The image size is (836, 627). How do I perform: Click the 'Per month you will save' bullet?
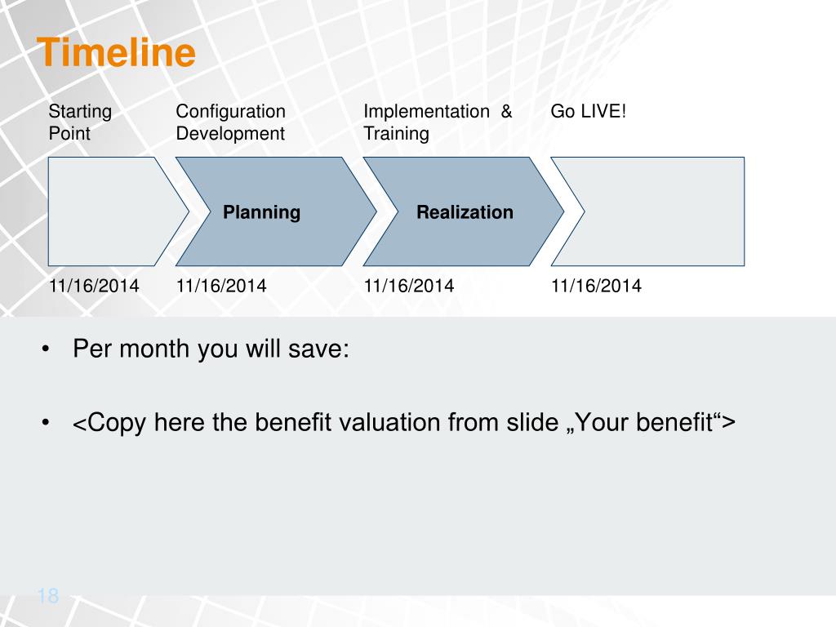click(211, 349)
